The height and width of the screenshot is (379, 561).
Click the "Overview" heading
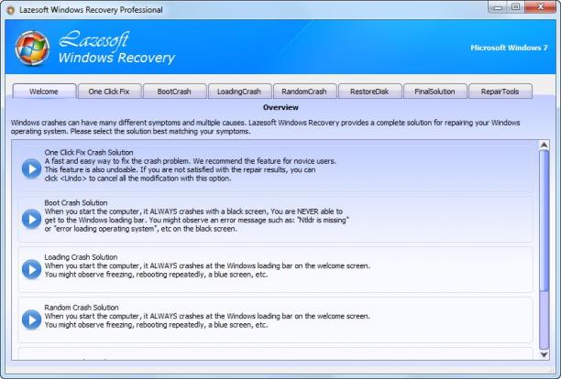[x=280, y=107]
